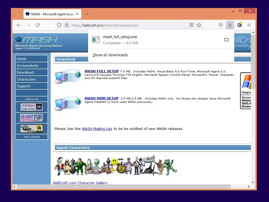
Task: Click mash_full_setup.exe file icon in downloads
Action: pyautogui.click(x=96, y=40)
